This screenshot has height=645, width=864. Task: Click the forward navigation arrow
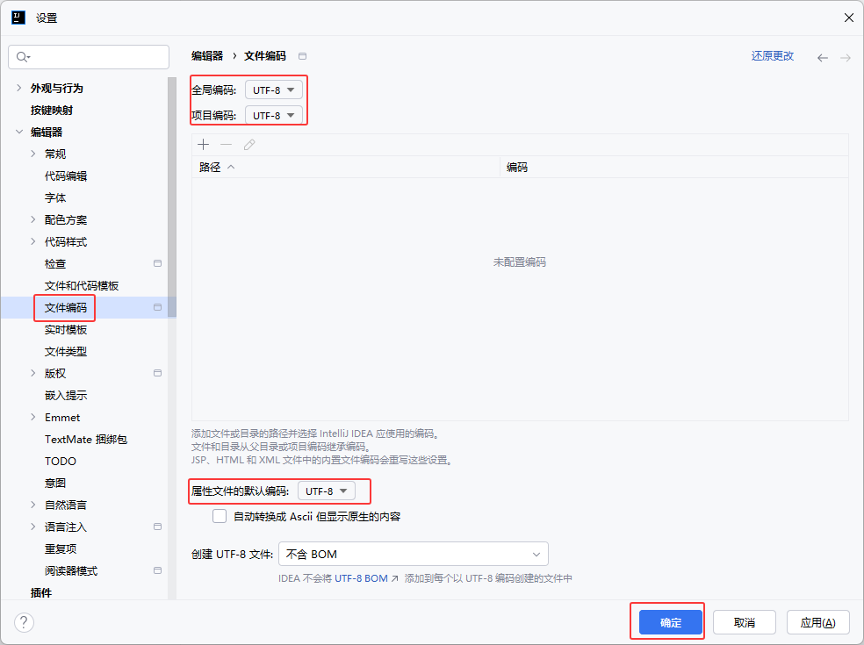click(x=845, y=57)
